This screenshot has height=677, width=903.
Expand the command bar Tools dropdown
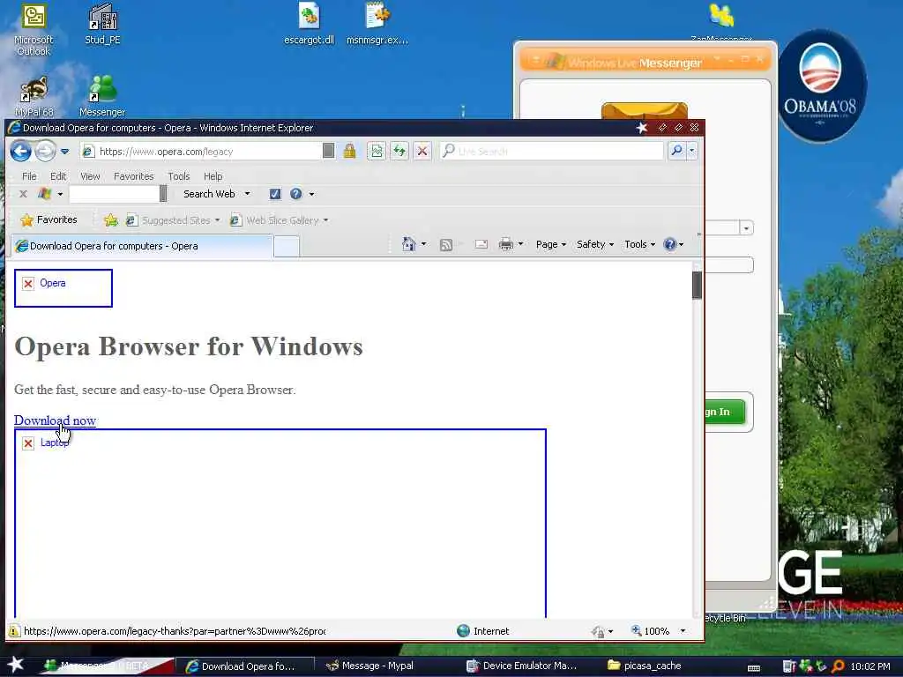[639, 244]
